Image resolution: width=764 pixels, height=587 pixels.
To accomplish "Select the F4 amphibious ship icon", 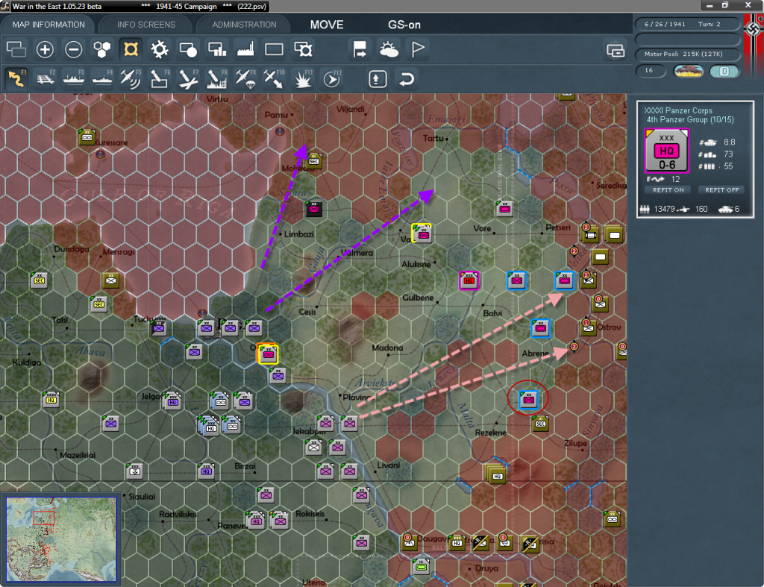I will [102, 78].
